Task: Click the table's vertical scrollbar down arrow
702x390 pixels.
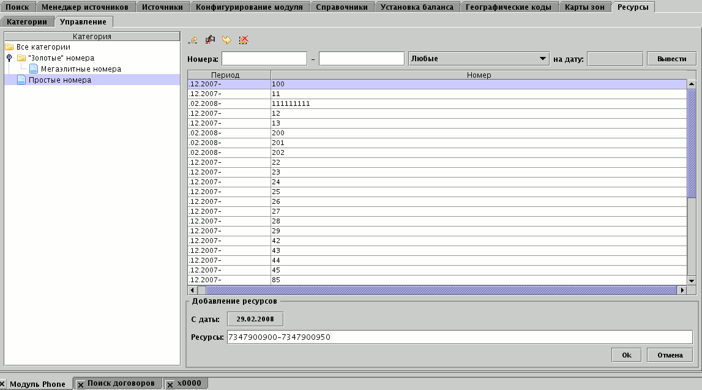Action: point(692,280)
